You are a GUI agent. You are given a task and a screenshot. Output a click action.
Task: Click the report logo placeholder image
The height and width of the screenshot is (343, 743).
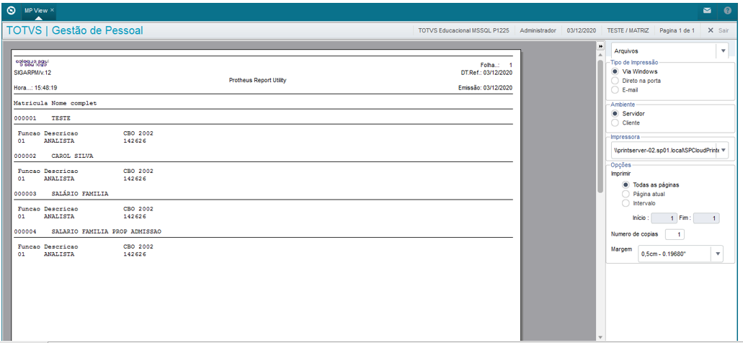click(x=32, y=63)
